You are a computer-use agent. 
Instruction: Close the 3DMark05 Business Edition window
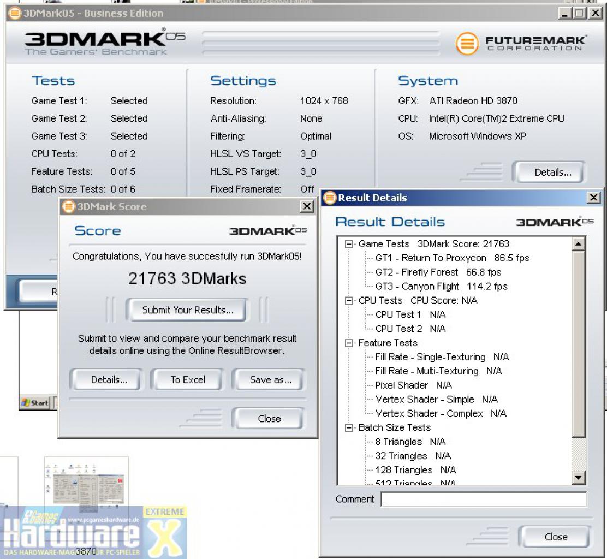pos(595,14)
